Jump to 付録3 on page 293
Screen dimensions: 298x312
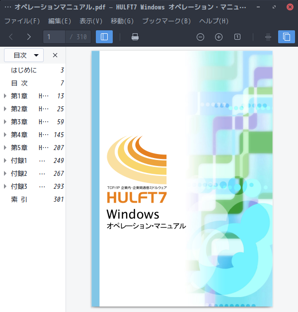(33, 186)
